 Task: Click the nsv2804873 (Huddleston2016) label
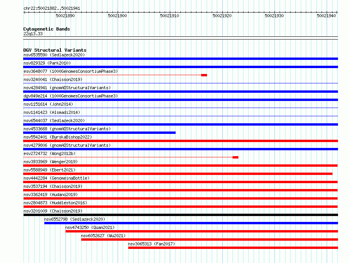55,203
